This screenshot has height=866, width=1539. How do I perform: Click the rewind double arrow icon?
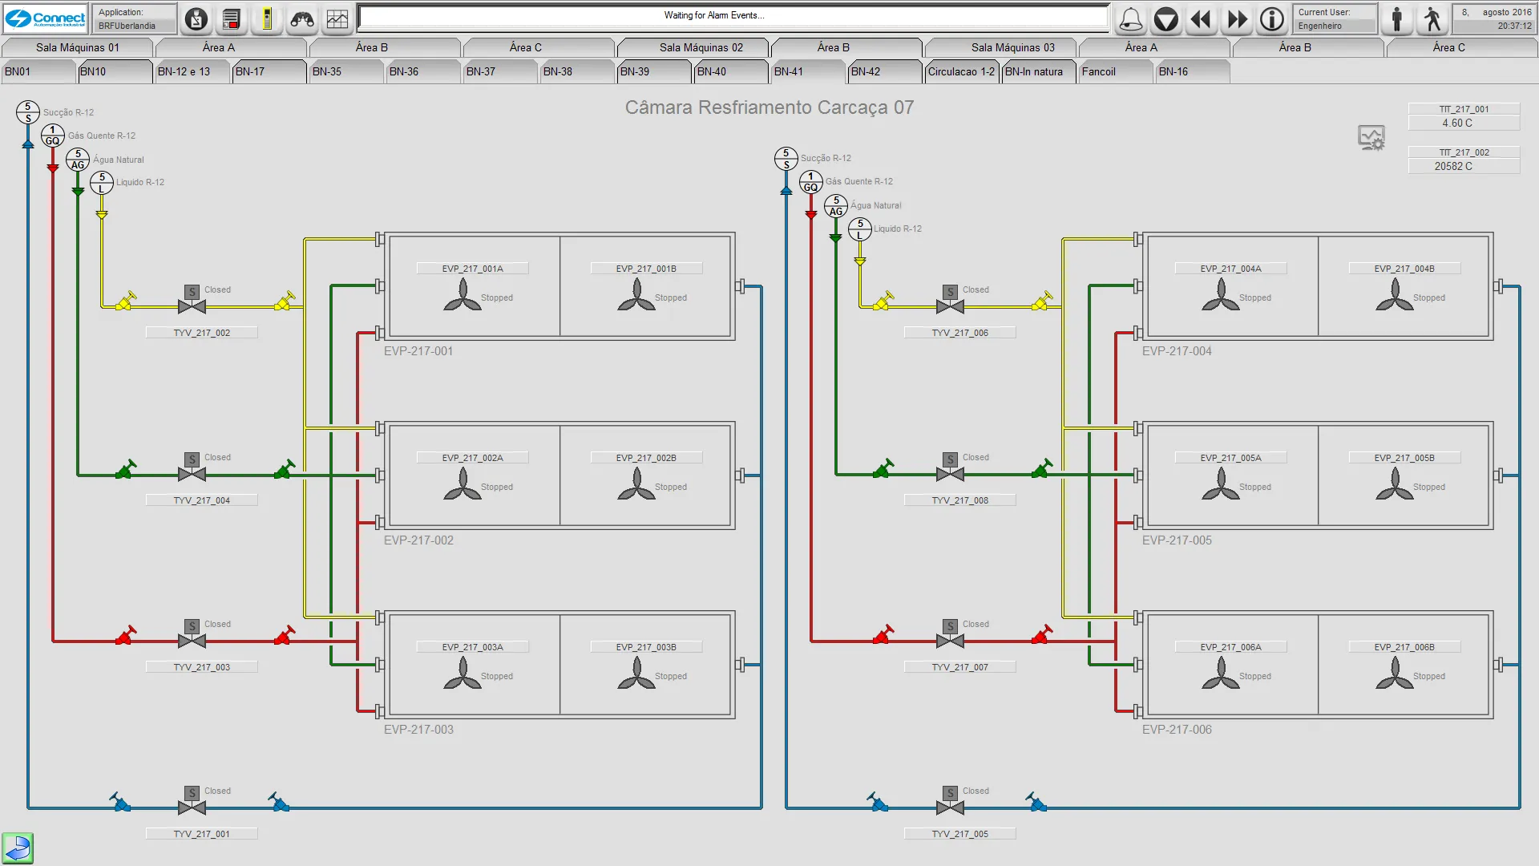[x=1201, y=19]
